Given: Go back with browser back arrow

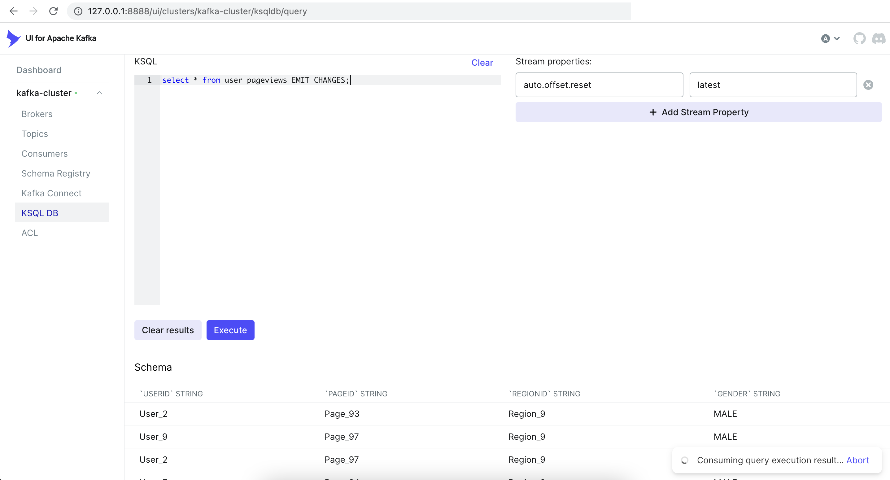Looking at the screenshot, I should 14,11.
